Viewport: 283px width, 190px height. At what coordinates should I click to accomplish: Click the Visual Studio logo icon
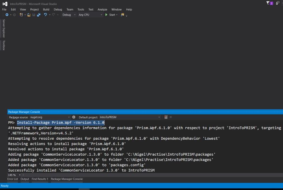click(5, 4)
